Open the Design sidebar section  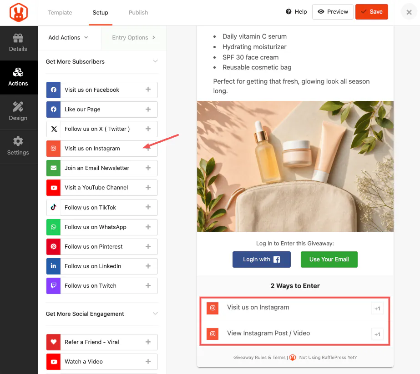(18, 112)
